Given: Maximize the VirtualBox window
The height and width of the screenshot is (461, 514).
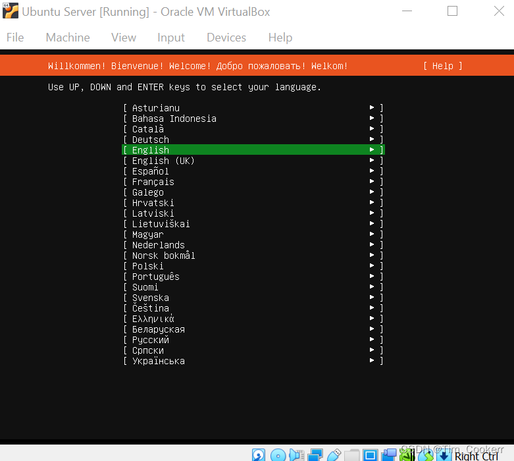Looking at the screenshot, I should tap(452, 11).
